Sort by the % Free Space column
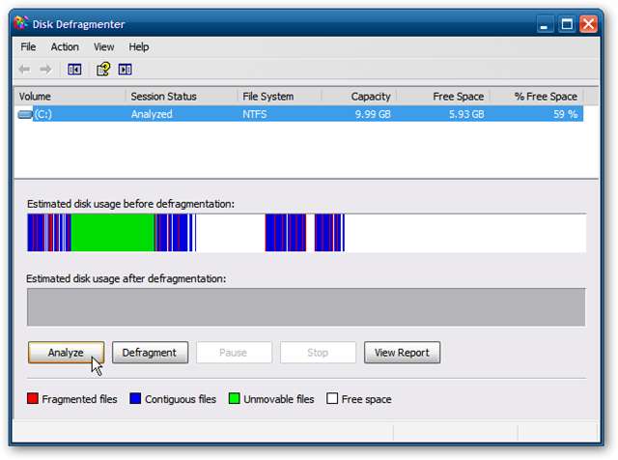618x460 pixels. point(536,97)
